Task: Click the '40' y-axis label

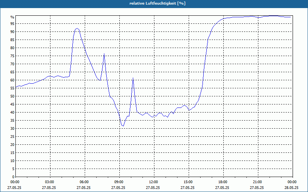Action: tap(12, 113)
